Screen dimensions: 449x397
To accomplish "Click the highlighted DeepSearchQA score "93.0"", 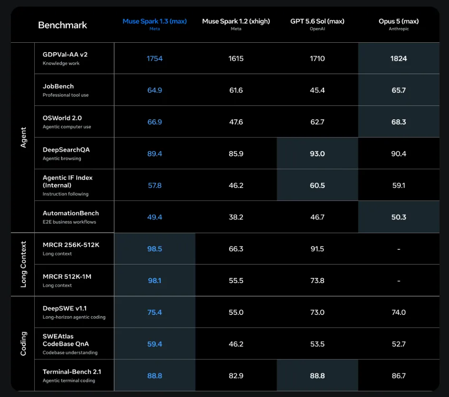I will (x=317, y=154).
